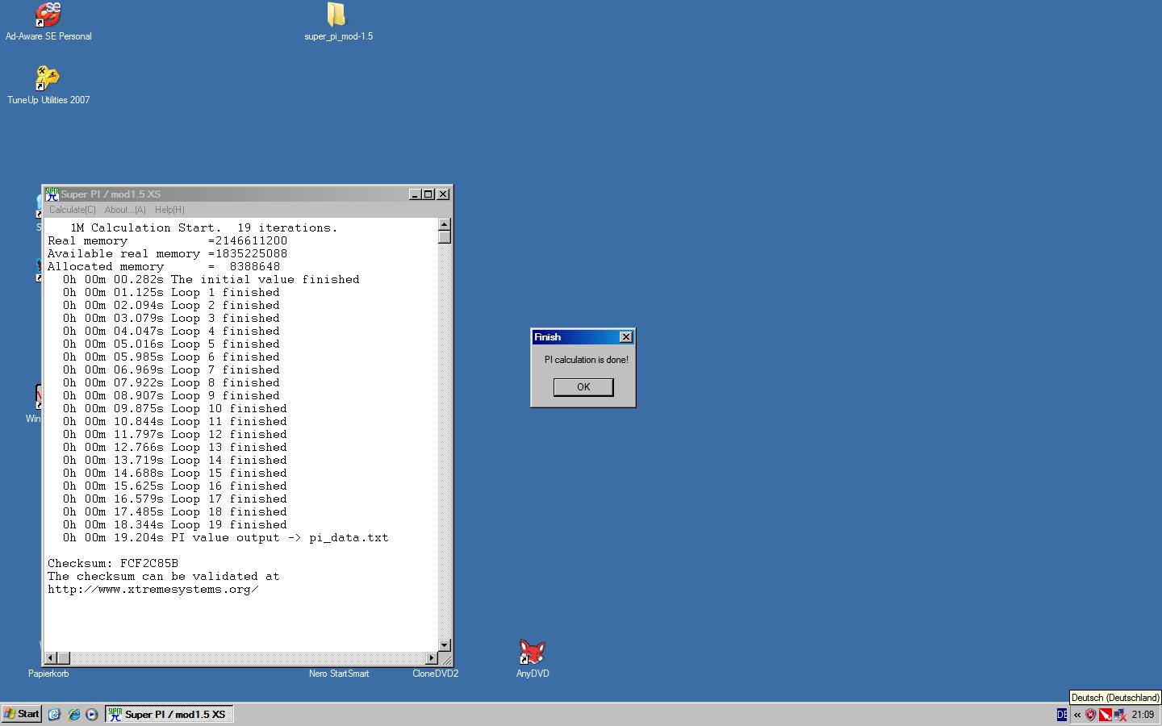Click the vertical scrollbar up arrow

coord(445,224)
